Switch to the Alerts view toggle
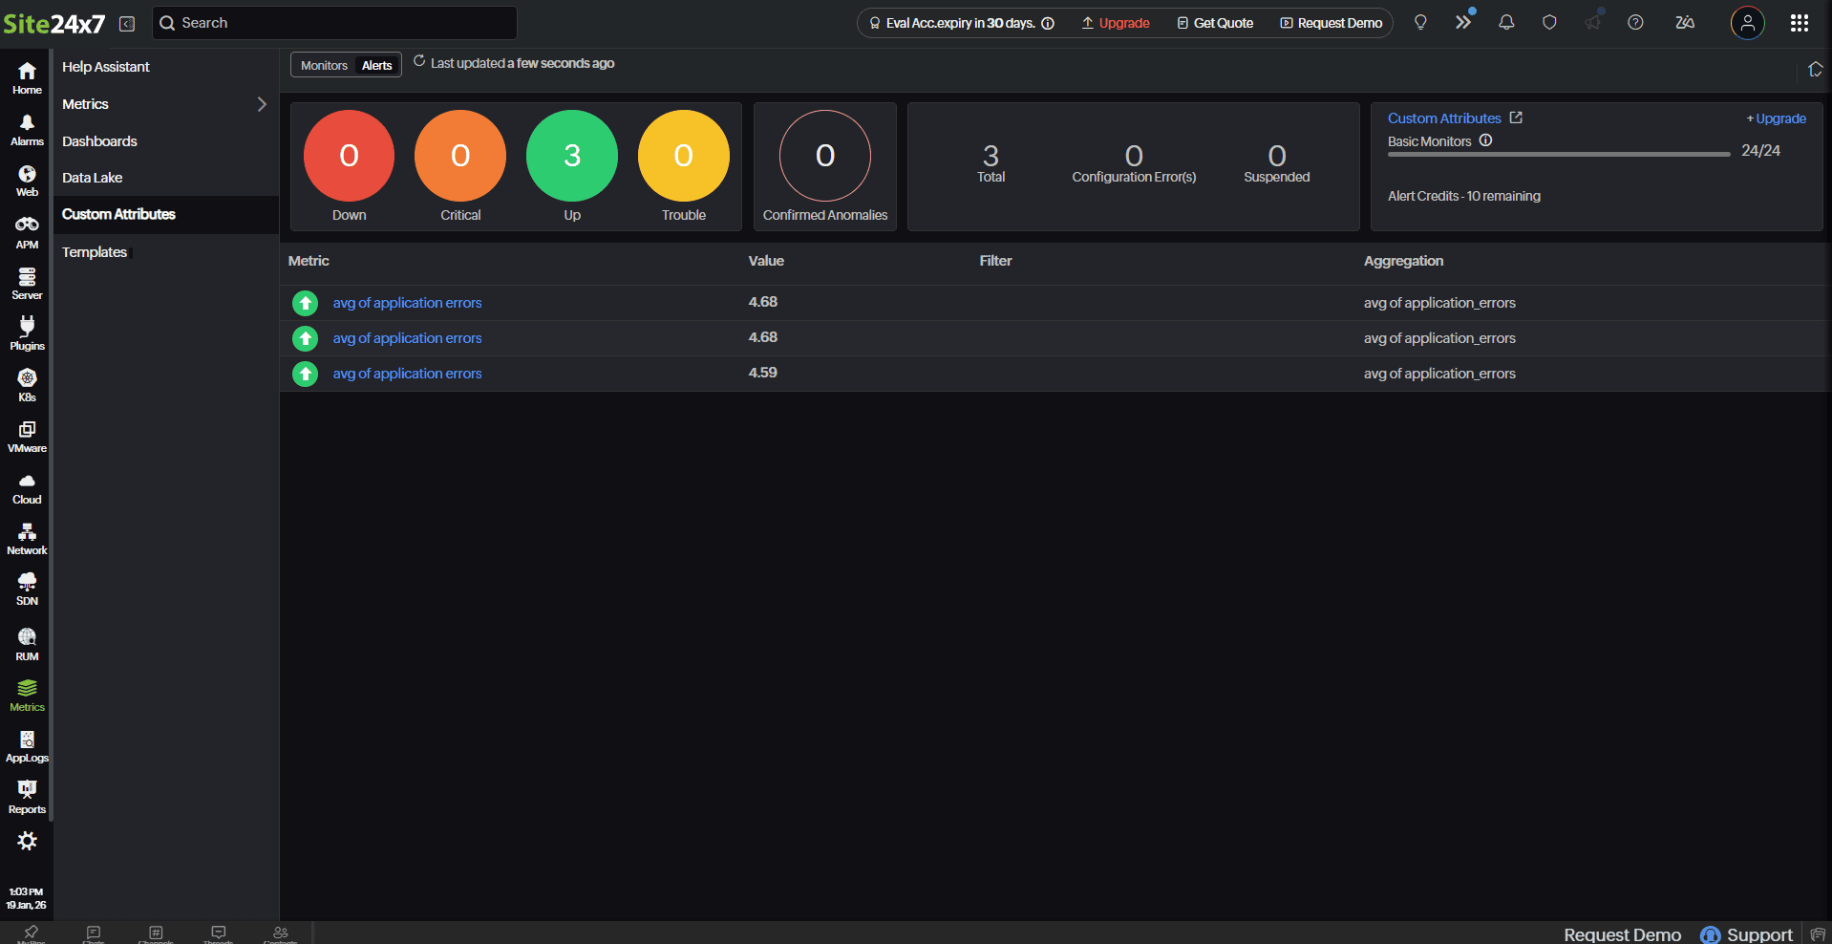Image resolution: width=1832 pixels, height=944 pixels. point(376,66)
